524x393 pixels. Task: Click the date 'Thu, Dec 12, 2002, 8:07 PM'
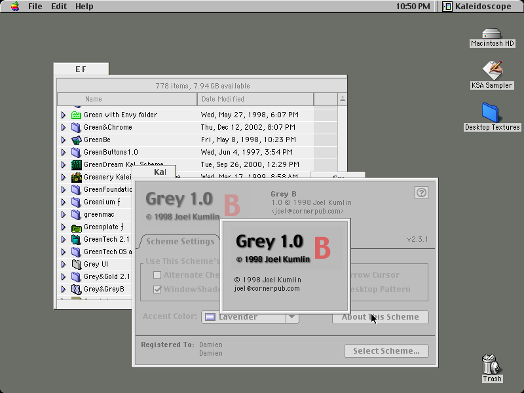[x=248, y=127]
